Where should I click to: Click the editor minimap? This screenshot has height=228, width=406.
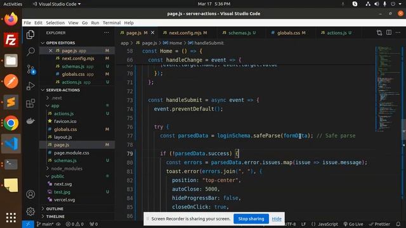pos(388,89)
